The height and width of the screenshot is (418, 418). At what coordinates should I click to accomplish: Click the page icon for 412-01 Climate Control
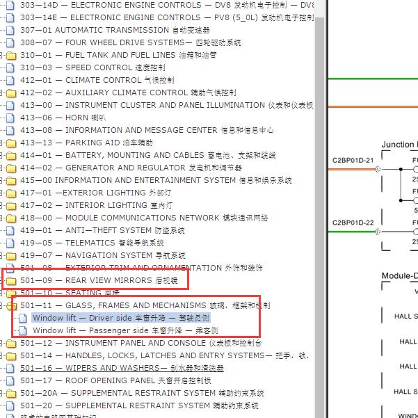tap(10, 80)
